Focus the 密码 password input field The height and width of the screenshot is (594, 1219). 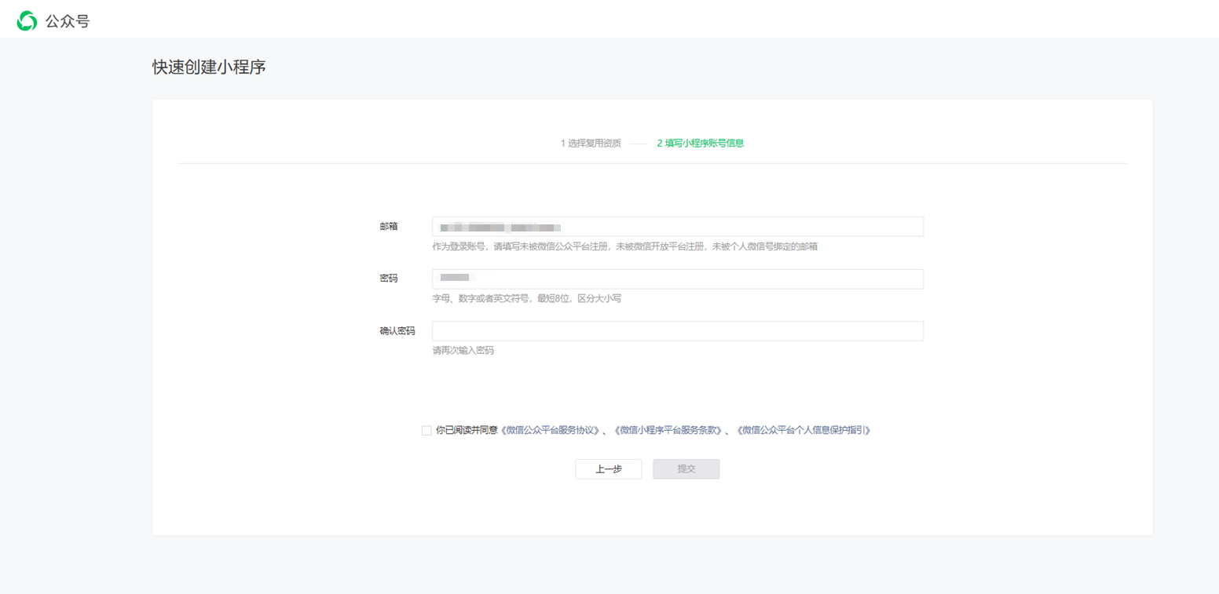point(678,279)
